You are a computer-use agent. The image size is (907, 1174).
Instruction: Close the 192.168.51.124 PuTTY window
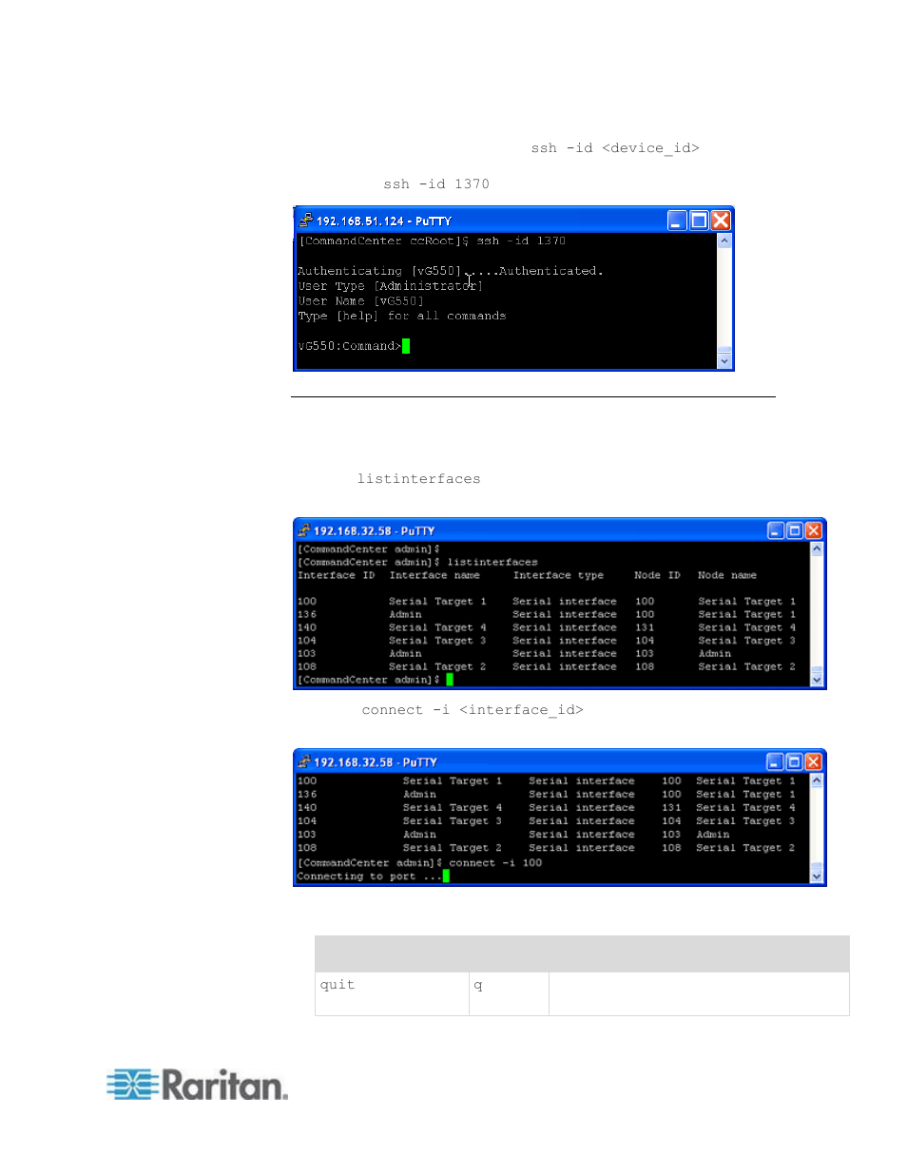pos(721,221)
